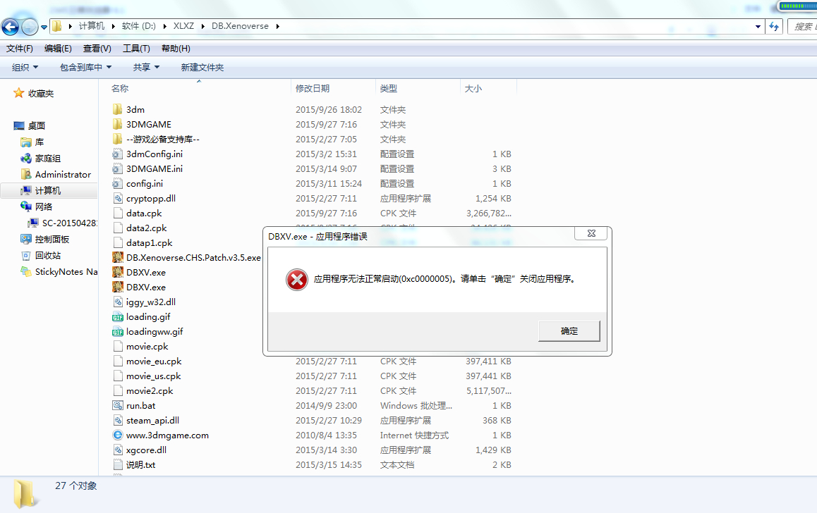Select 库 in the navigation pane

40,142
